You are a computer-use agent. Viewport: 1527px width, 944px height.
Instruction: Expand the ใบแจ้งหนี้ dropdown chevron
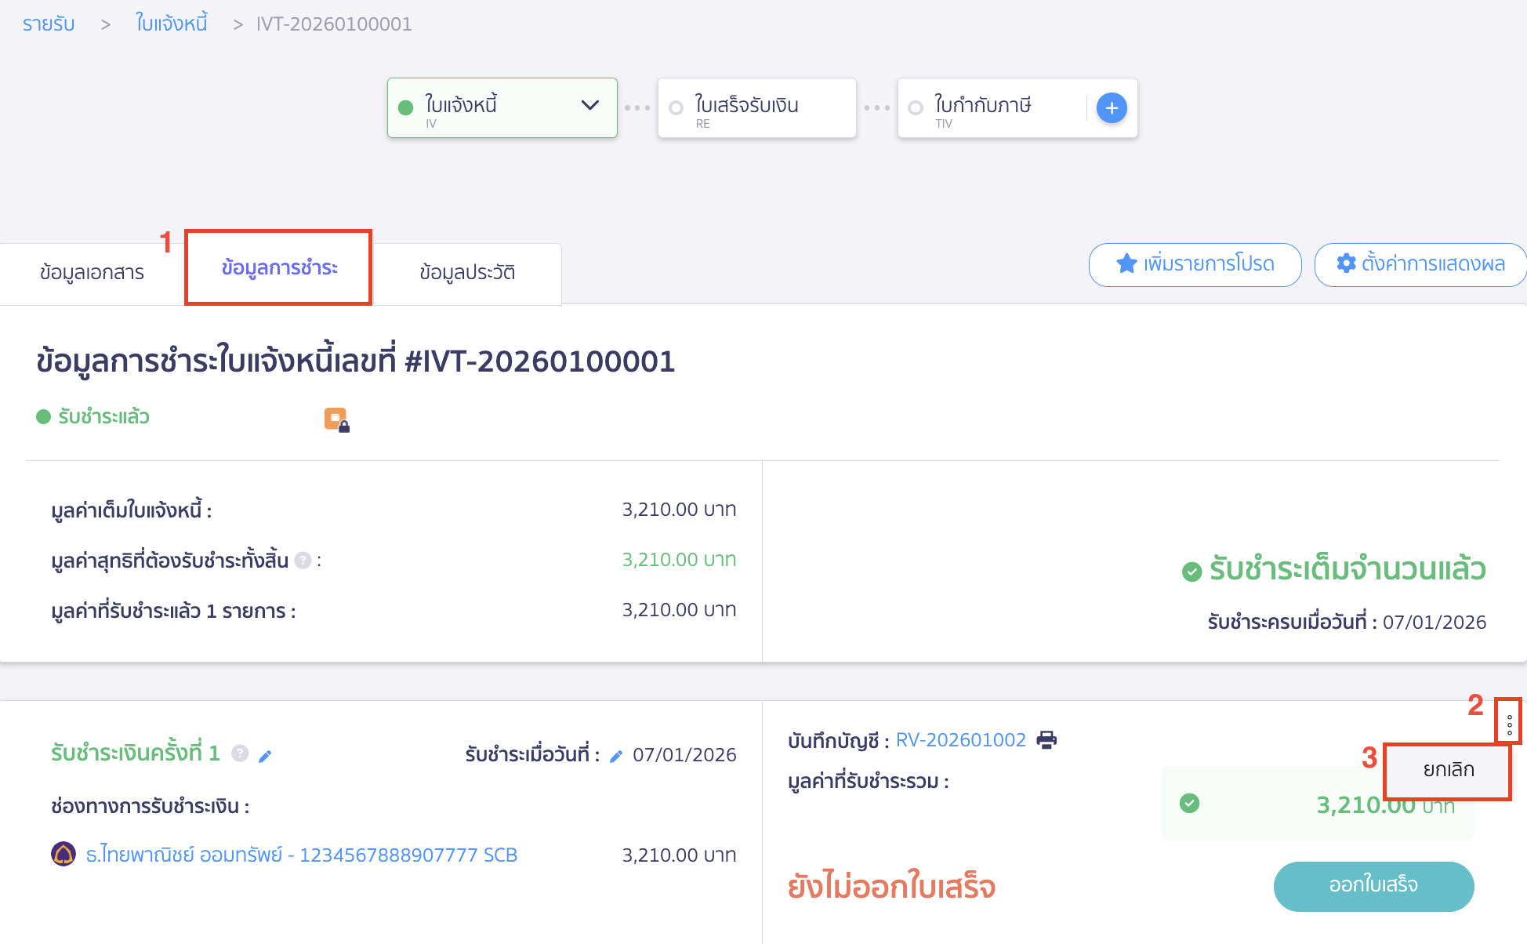click(590, 104)
